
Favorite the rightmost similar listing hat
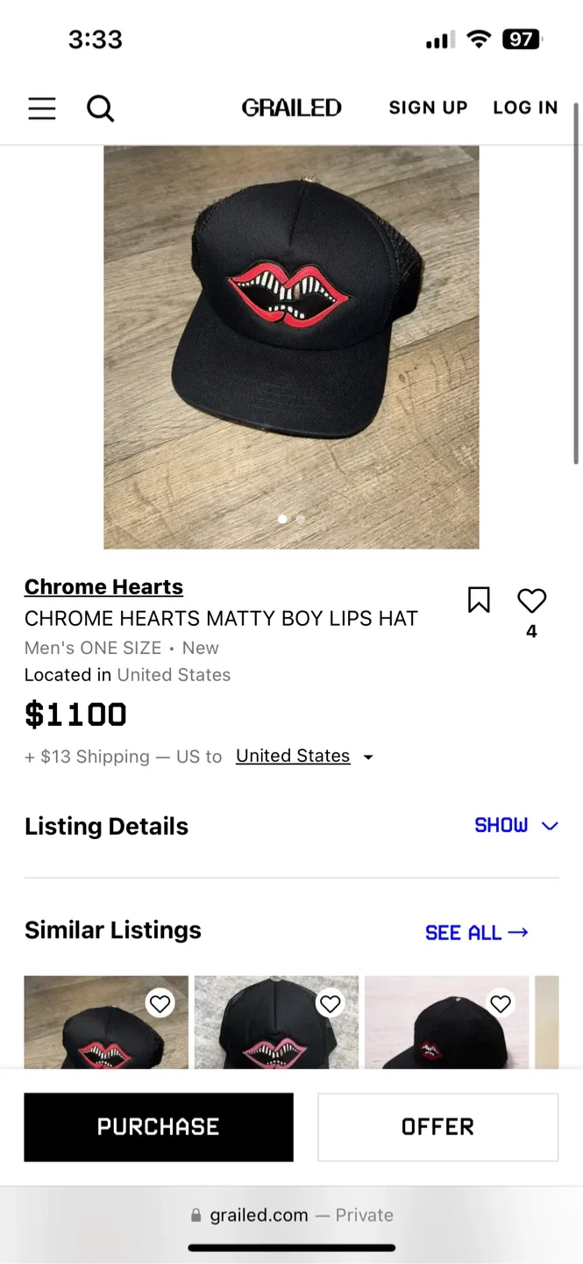pyautogui.click(x=501, y=1003)
